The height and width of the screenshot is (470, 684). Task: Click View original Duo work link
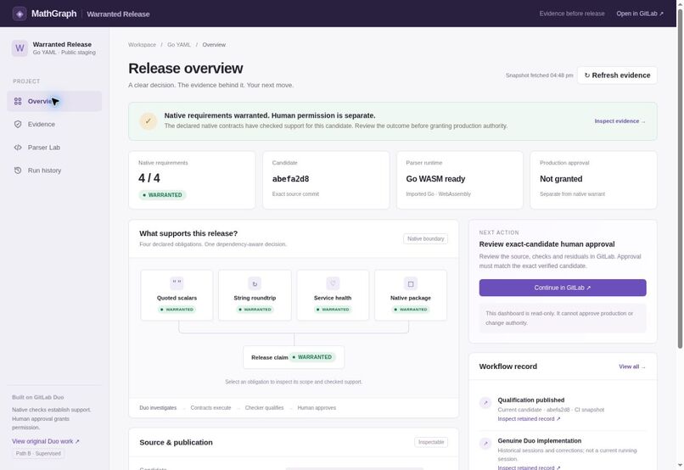46,441
